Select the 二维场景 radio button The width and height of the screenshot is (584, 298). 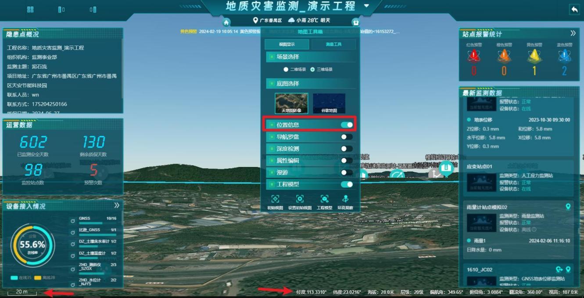pyautogui.click(x=286, y=69)
